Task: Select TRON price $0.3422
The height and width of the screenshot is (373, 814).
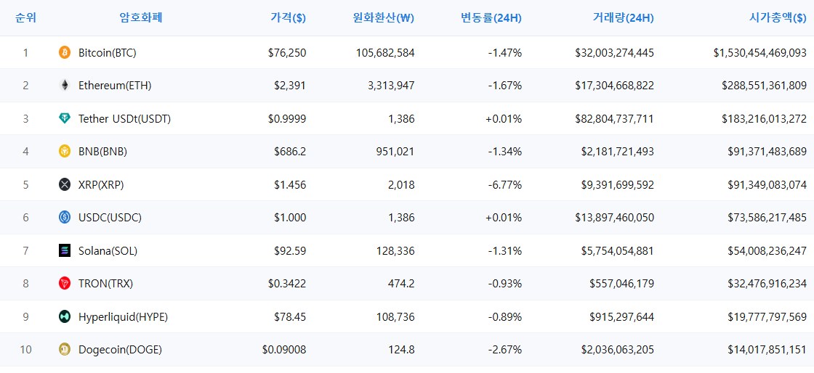Action: 287,283
